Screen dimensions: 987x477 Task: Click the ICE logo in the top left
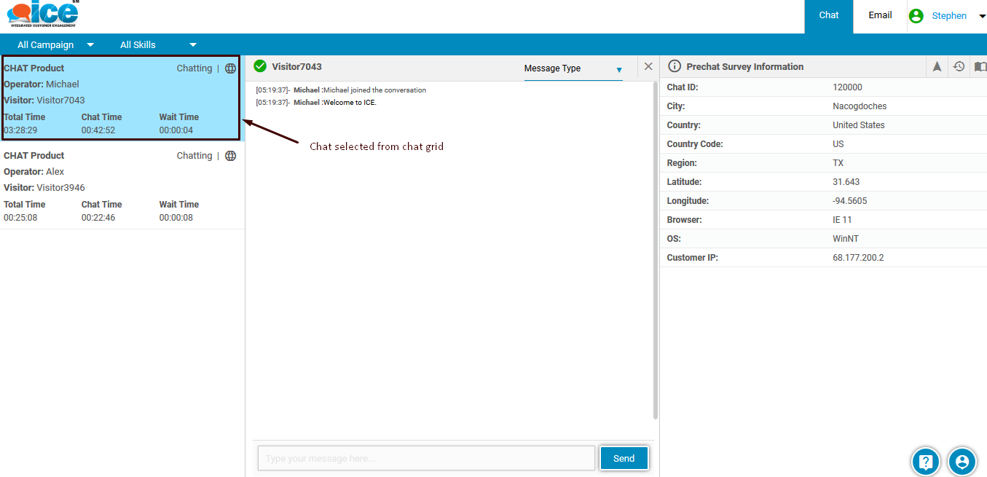(x=40, y=13)
